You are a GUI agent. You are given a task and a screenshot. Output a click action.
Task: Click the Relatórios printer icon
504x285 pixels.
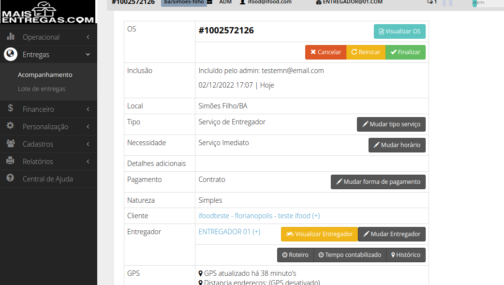coord(10,160)
